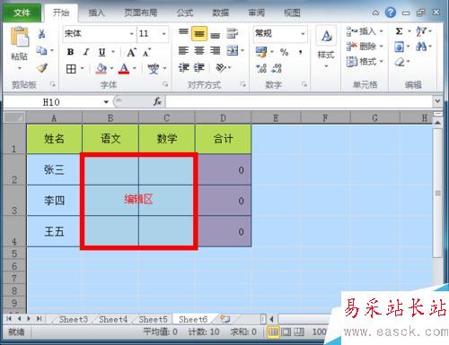The height and width of the screenshot is (345, 449).
Task: Open the Styles (样式) gallery
Action: [x=326, y=47]
